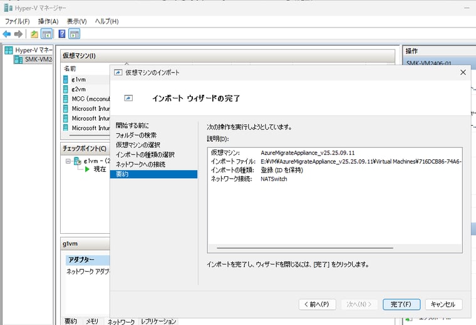The height and width of the screenshot is (325, 476).
Task: Click green arrow 現在 checkpoint icon
Action: point(88,169)
